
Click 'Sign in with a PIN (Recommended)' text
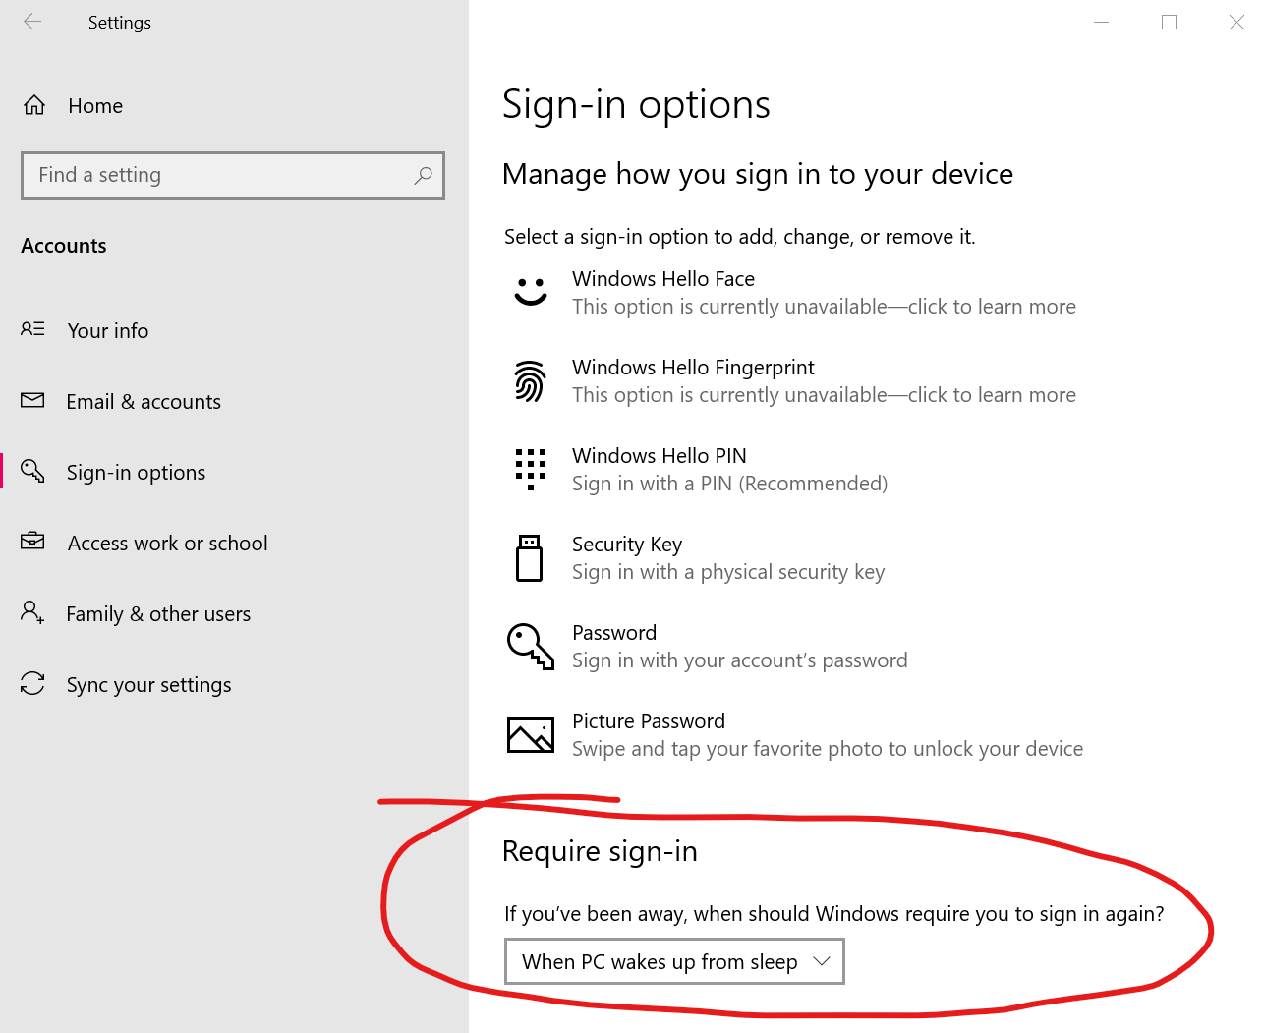[729, 484]
